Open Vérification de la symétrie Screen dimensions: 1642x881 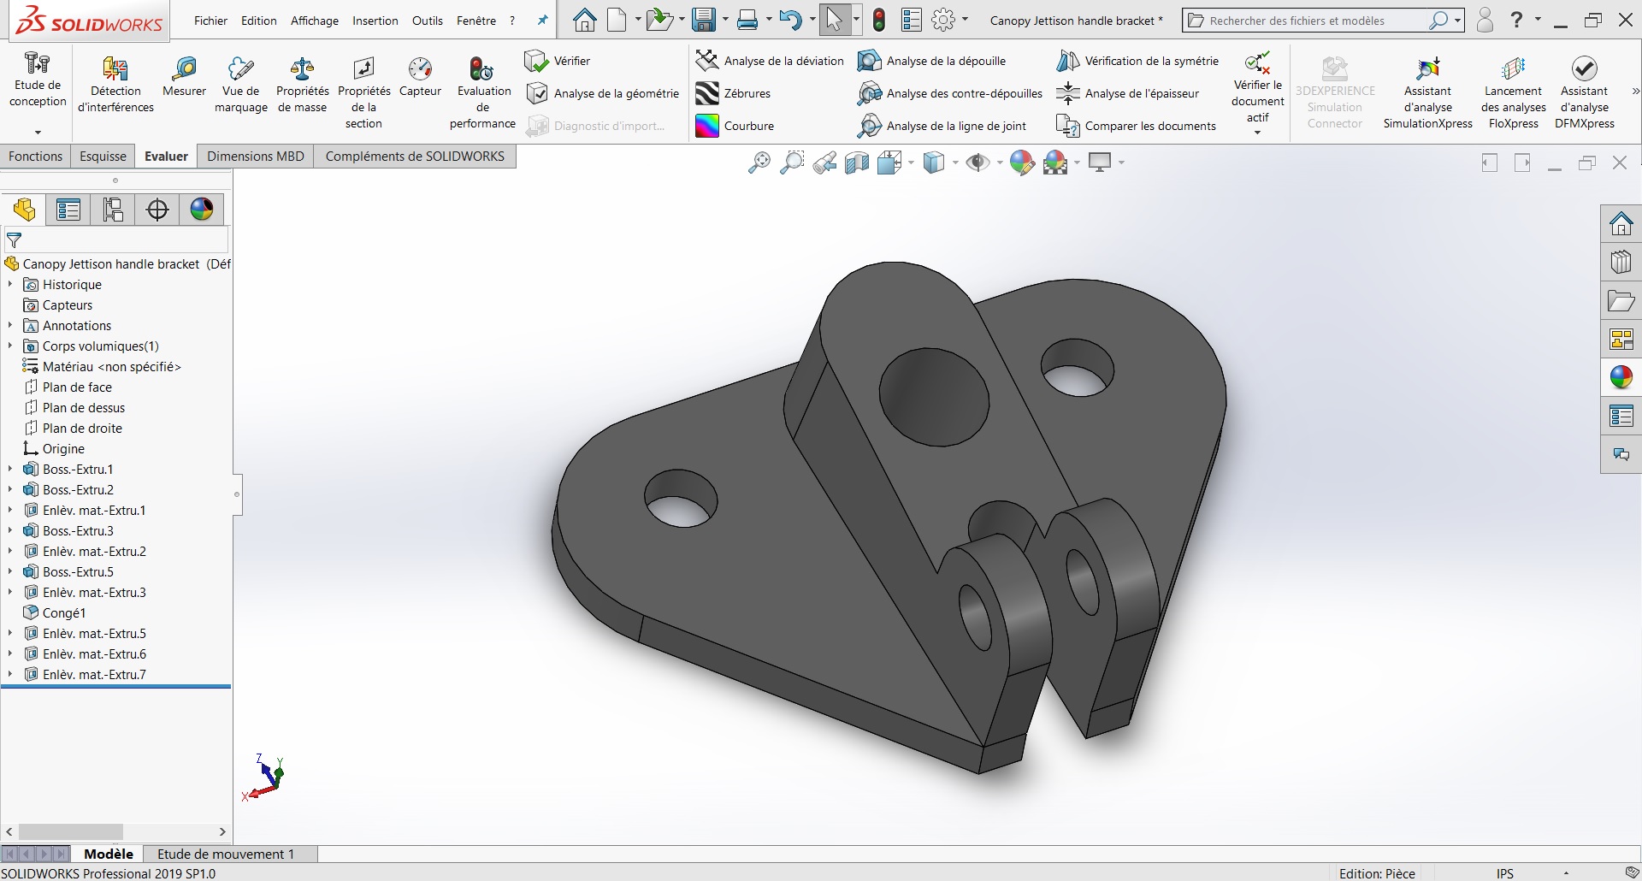pos(1137,61)
